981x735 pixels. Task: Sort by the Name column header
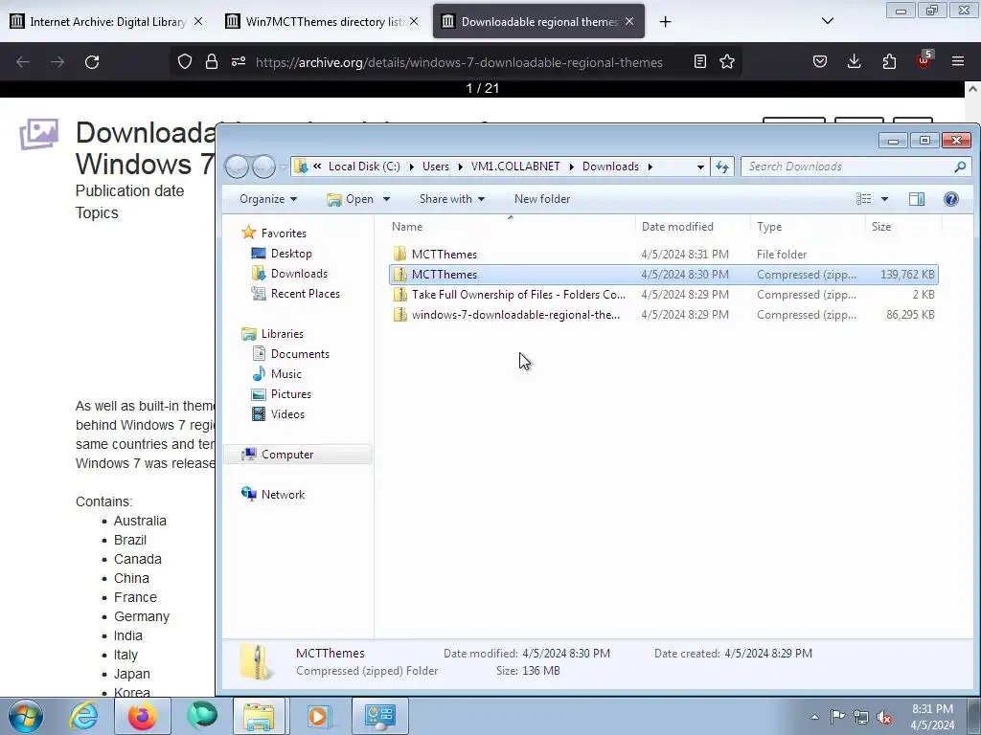tap(511, 226)
